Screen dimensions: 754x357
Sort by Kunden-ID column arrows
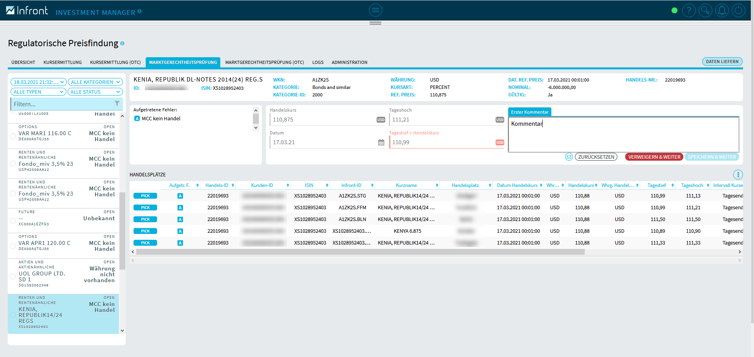tap(288, 185)
